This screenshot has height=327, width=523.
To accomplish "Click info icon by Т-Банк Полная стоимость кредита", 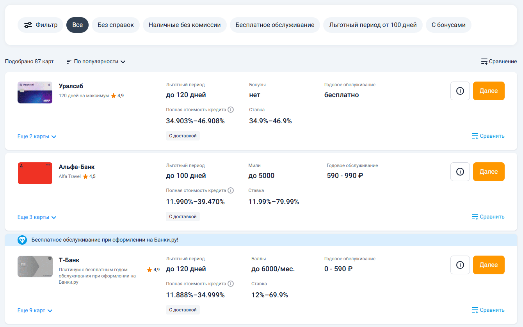I will coord(231,284).
